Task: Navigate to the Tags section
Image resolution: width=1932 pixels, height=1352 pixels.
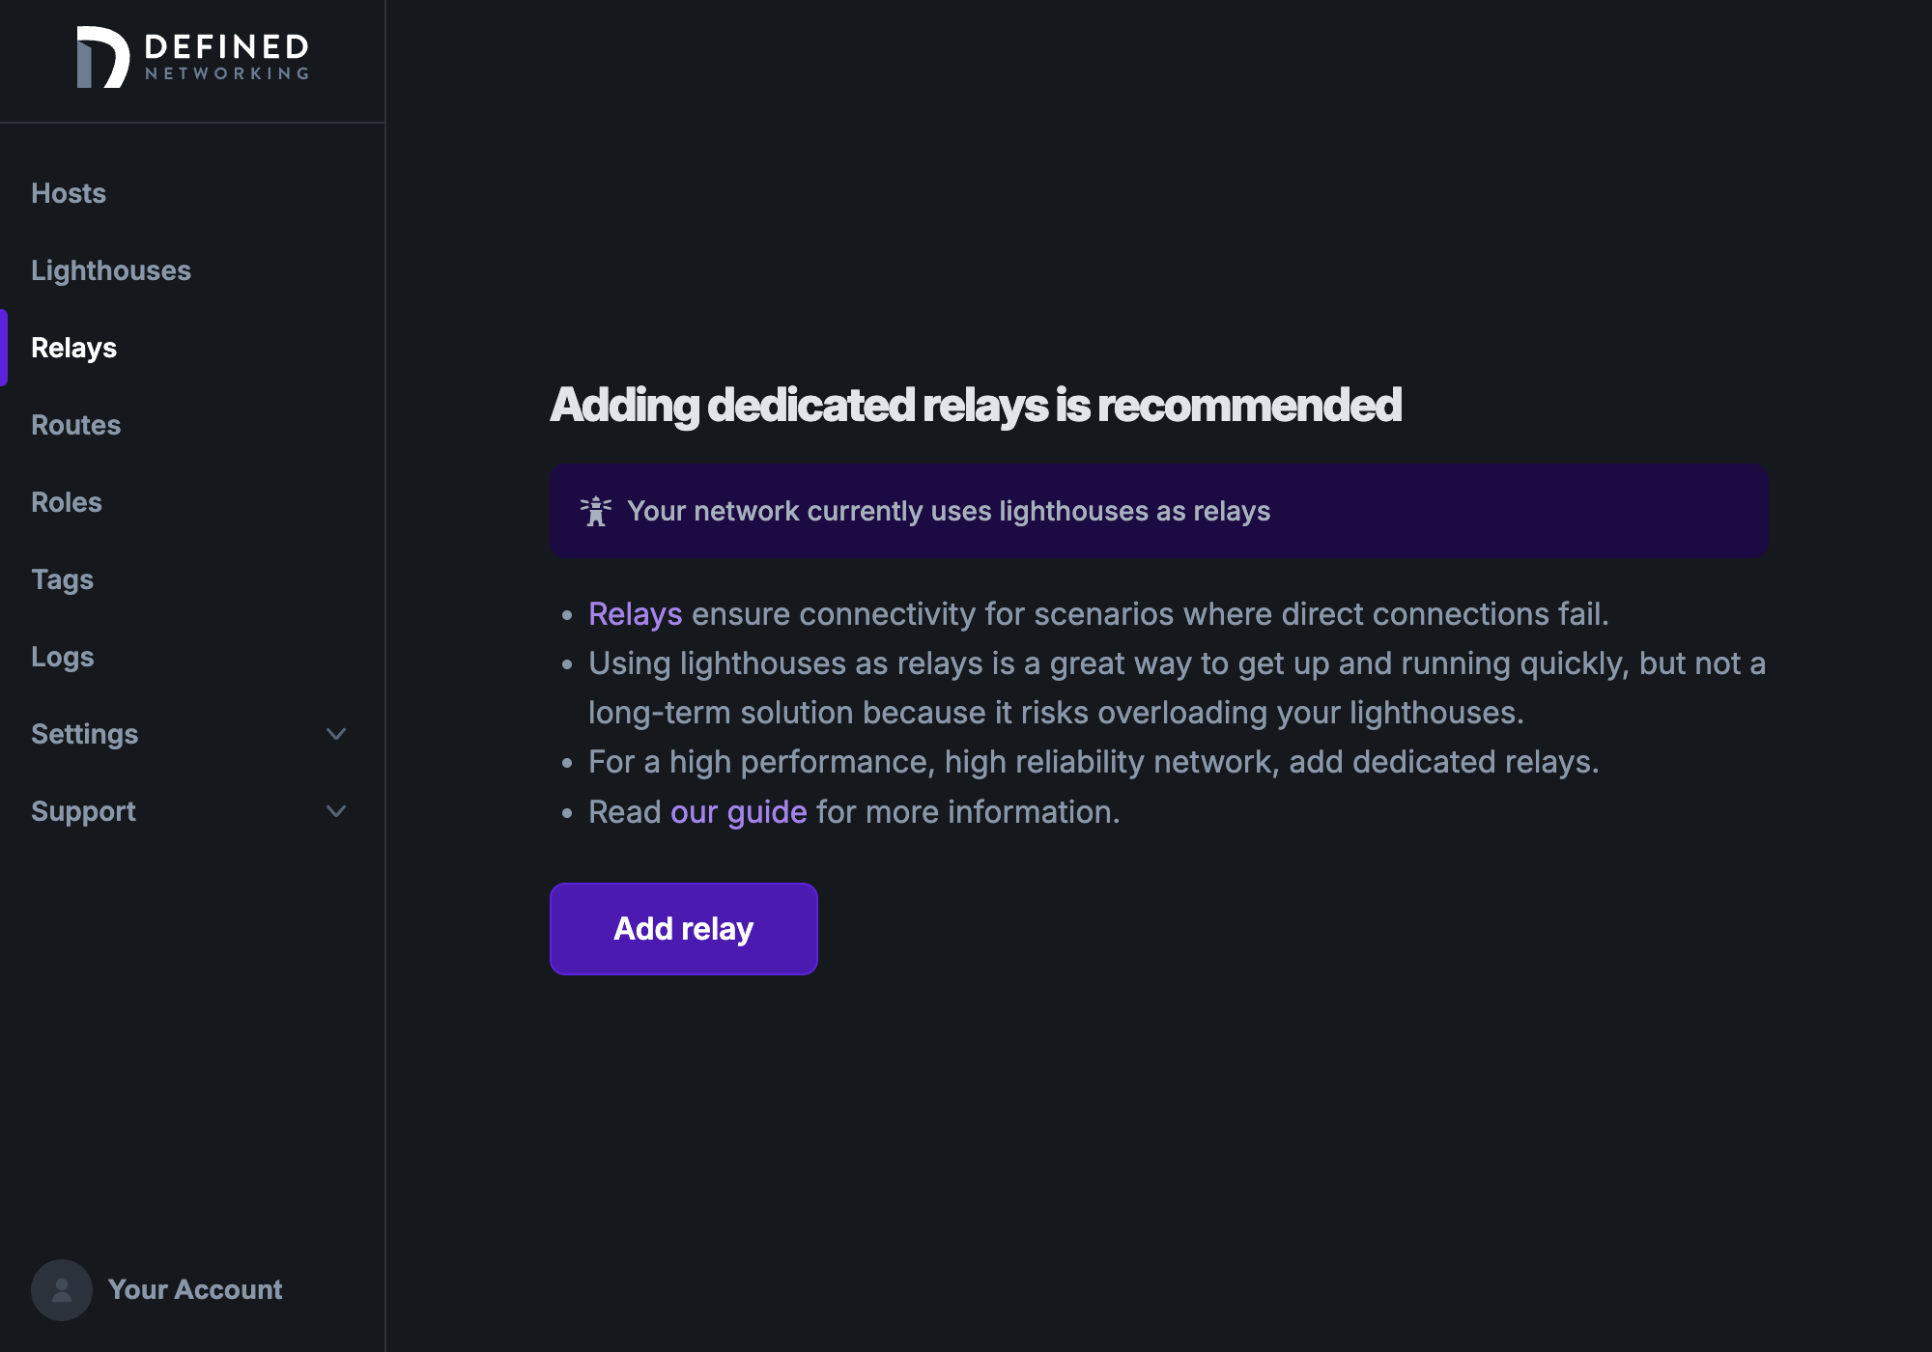Action: pyautogui.click(x=62, y=579)
